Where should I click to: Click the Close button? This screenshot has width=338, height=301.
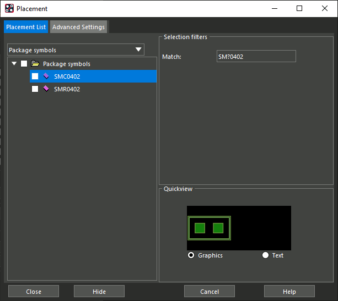click(x=34, y=291)
